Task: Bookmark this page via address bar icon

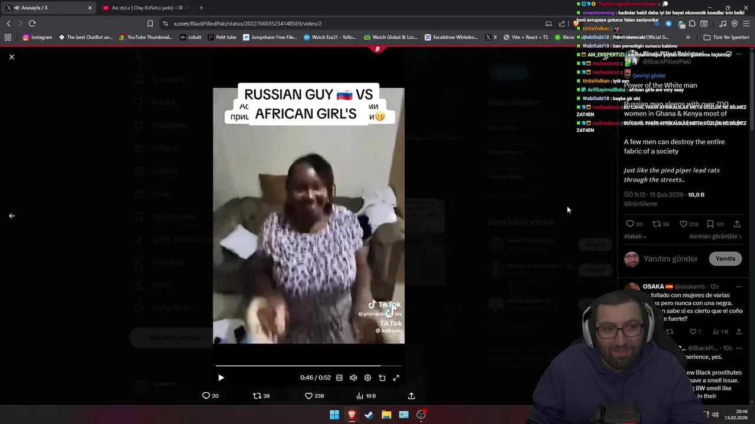Action: (150, 24)
